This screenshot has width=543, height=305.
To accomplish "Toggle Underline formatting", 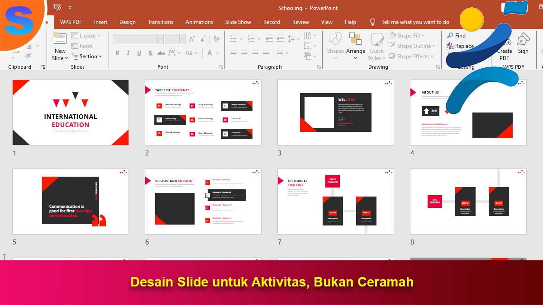I will 139,53.
